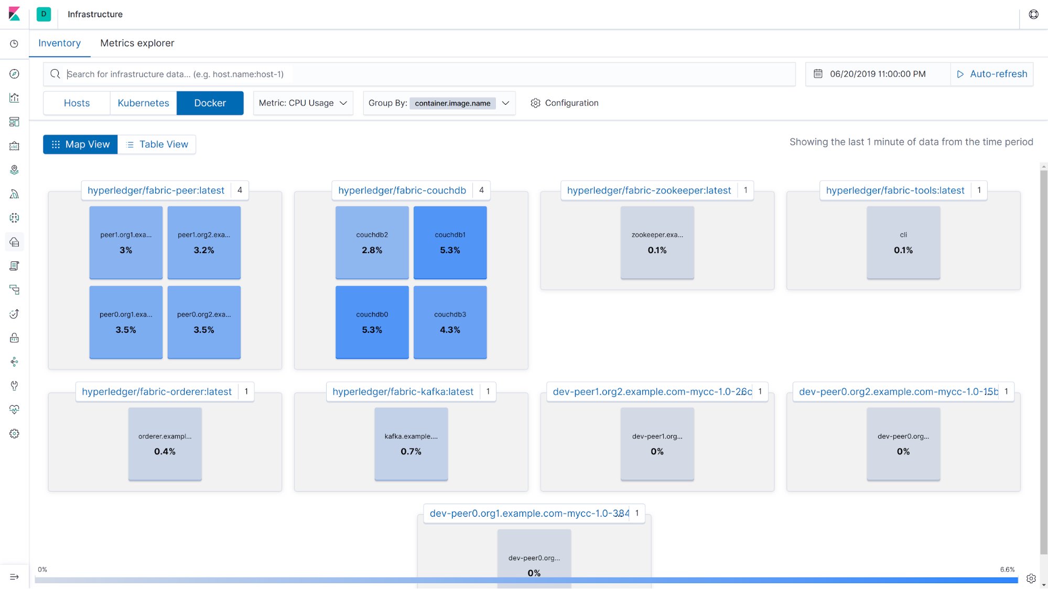Click hyperledger/fabric-peer:latest group title
Screen dimensions: 1048x589
(156, 191)
